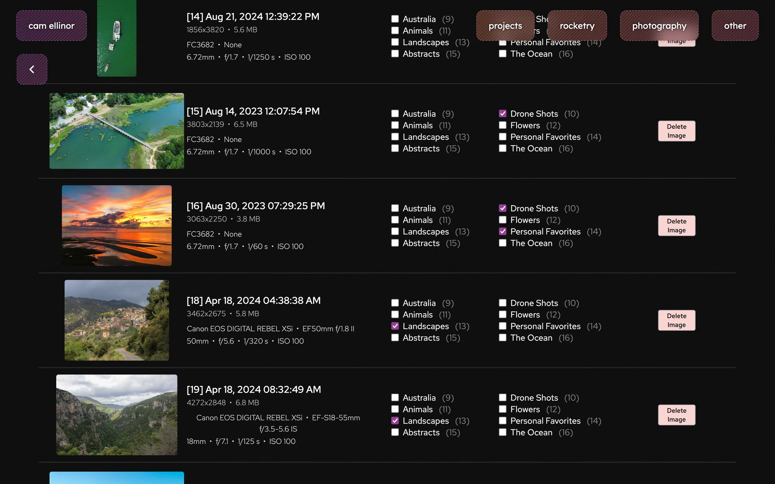The width and height of the screenshot is (775, 484).
Task: Check The Ocean for image 16
Action: pyautogui.click(x=503, y=243)
